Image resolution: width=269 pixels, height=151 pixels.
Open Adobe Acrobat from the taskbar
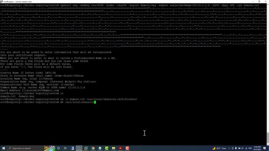(x=121, y=148)
